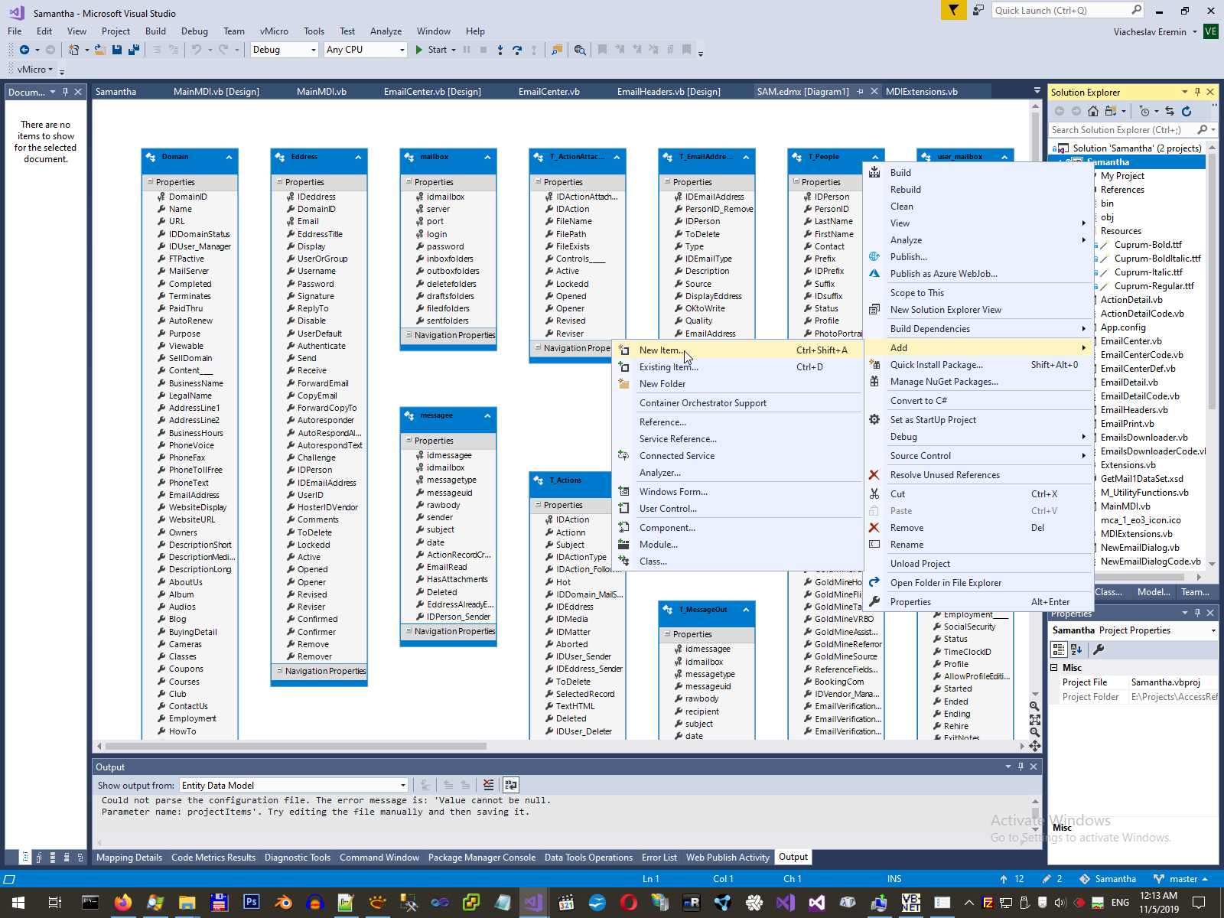
Task: Save the current file with the Save icon
Action: tap(117, 50)
